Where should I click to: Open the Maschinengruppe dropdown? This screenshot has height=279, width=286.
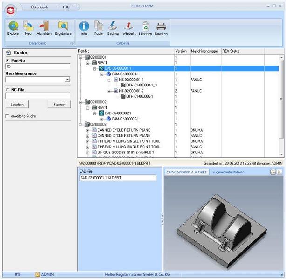pos(68,80)
